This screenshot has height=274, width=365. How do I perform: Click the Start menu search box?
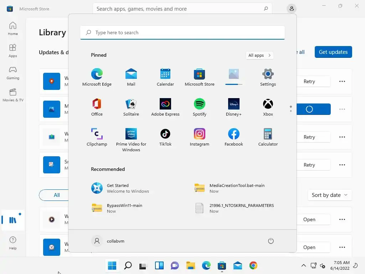pos(182,32)
